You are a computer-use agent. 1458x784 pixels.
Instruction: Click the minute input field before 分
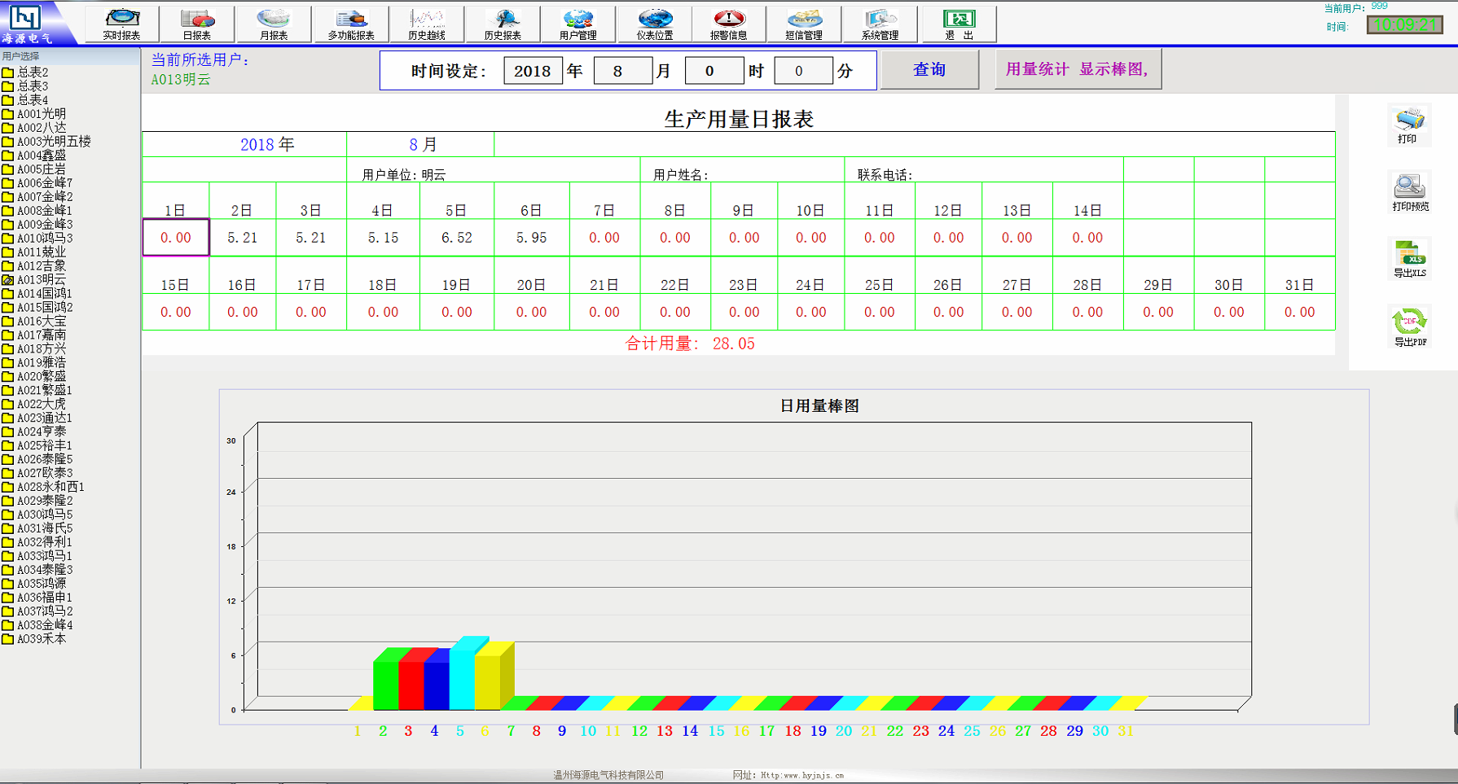[x=803, y=71]
